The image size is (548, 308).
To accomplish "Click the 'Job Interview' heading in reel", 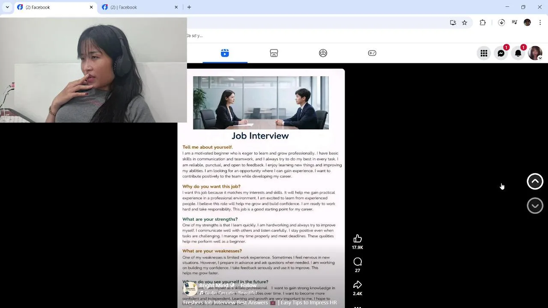I will pyautogui.click(x=260, y=136).
